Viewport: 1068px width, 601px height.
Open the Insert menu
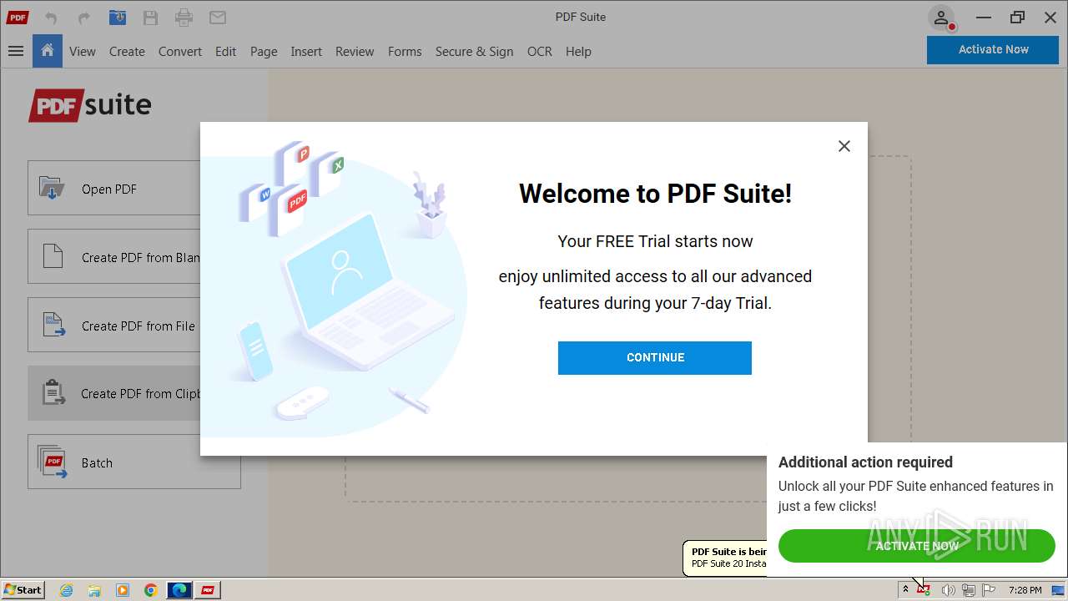click(x=306, y=52)
